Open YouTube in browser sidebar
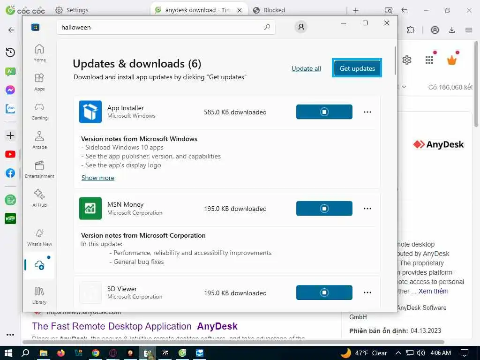Image resolution: width=480 pixels, height=360 pixels. coord(10,154)
